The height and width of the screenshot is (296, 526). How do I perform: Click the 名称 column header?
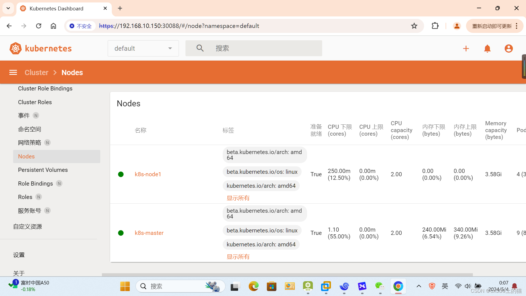[141, 130]
